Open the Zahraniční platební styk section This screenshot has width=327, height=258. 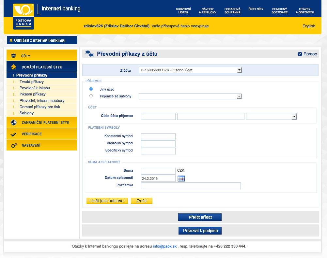tap(42, 122)
